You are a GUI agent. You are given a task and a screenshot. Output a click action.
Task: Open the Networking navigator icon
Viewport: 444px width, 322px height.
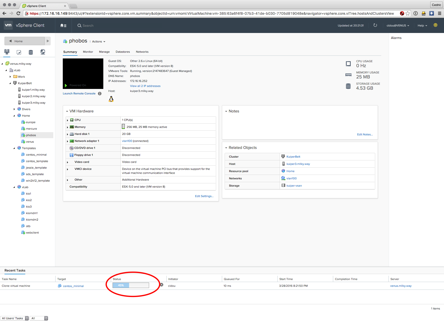(x=43, y=52)
